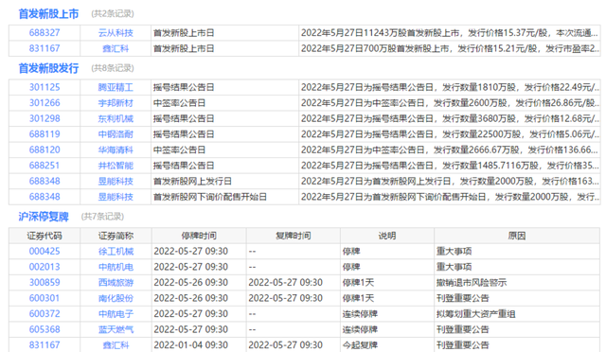Screen dimensions: 606x352
Task: Open the 井松智能 stock link
Action: point(116,166)
